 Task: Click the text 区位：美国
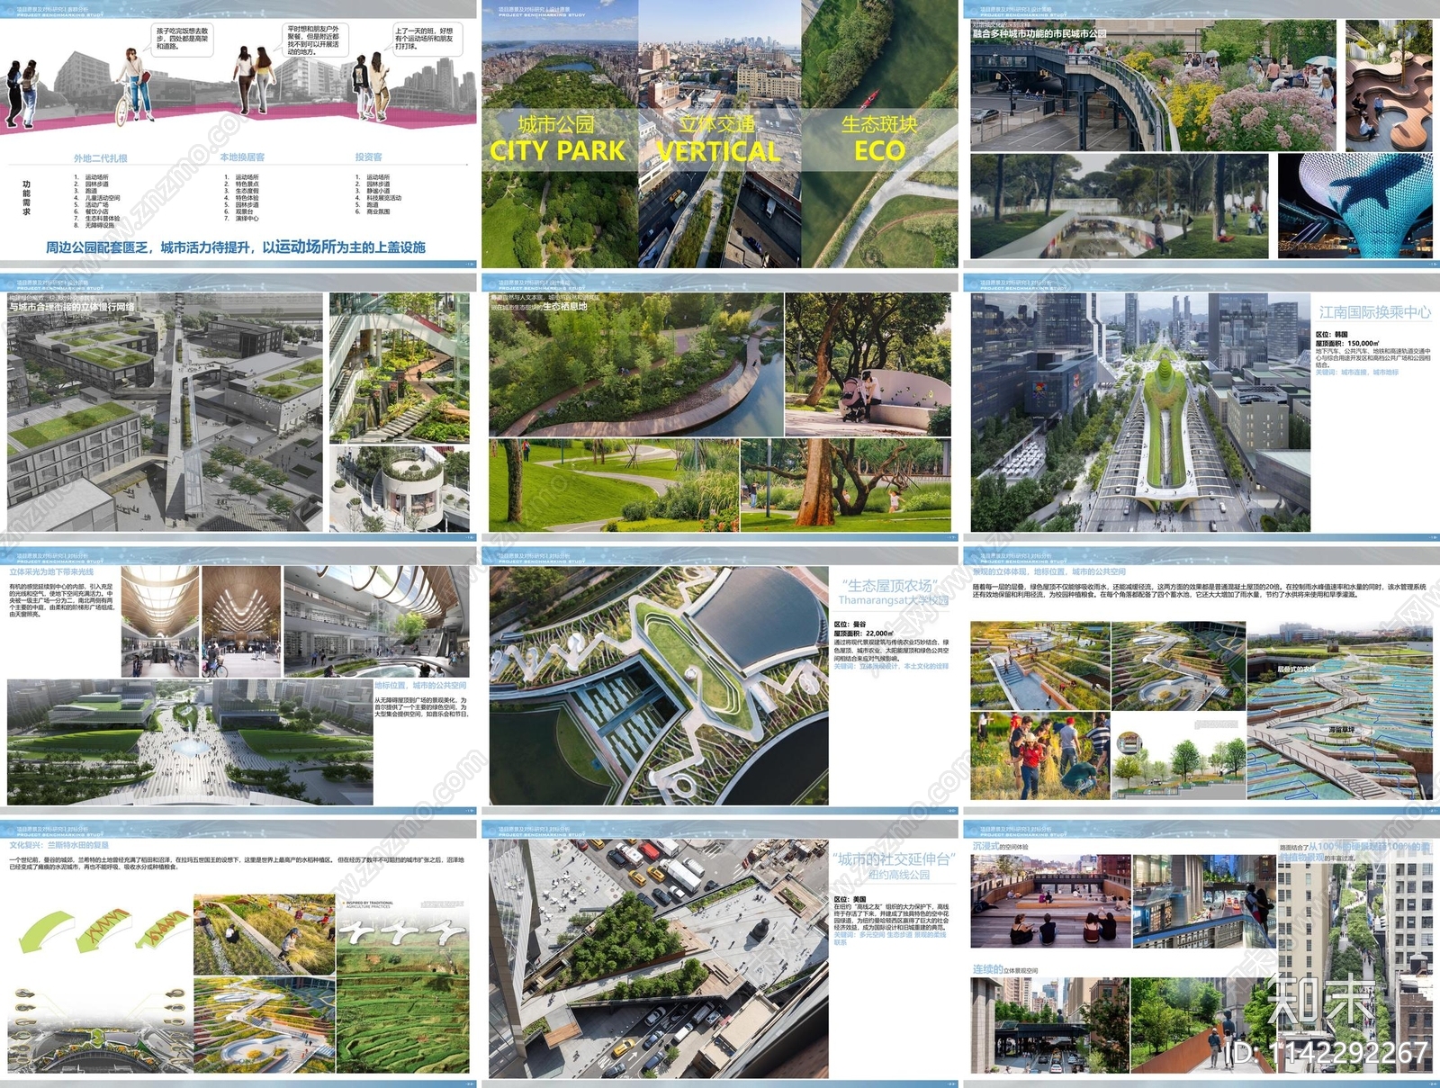(x=850, y=900)
